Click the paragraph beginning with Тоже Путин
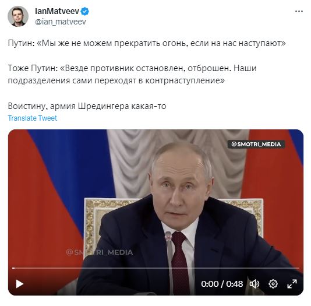 point(132,74)
